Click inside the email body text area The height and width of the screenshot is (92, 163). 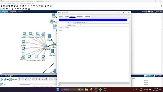point(94,55)
